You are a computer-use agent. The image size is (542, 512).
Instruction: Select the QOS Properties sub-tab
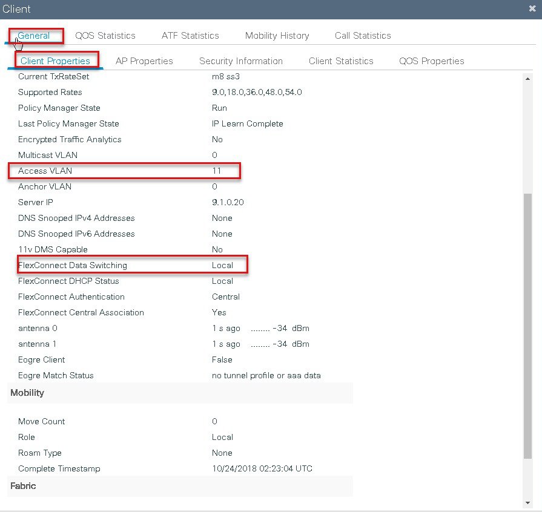coord(431,61)
